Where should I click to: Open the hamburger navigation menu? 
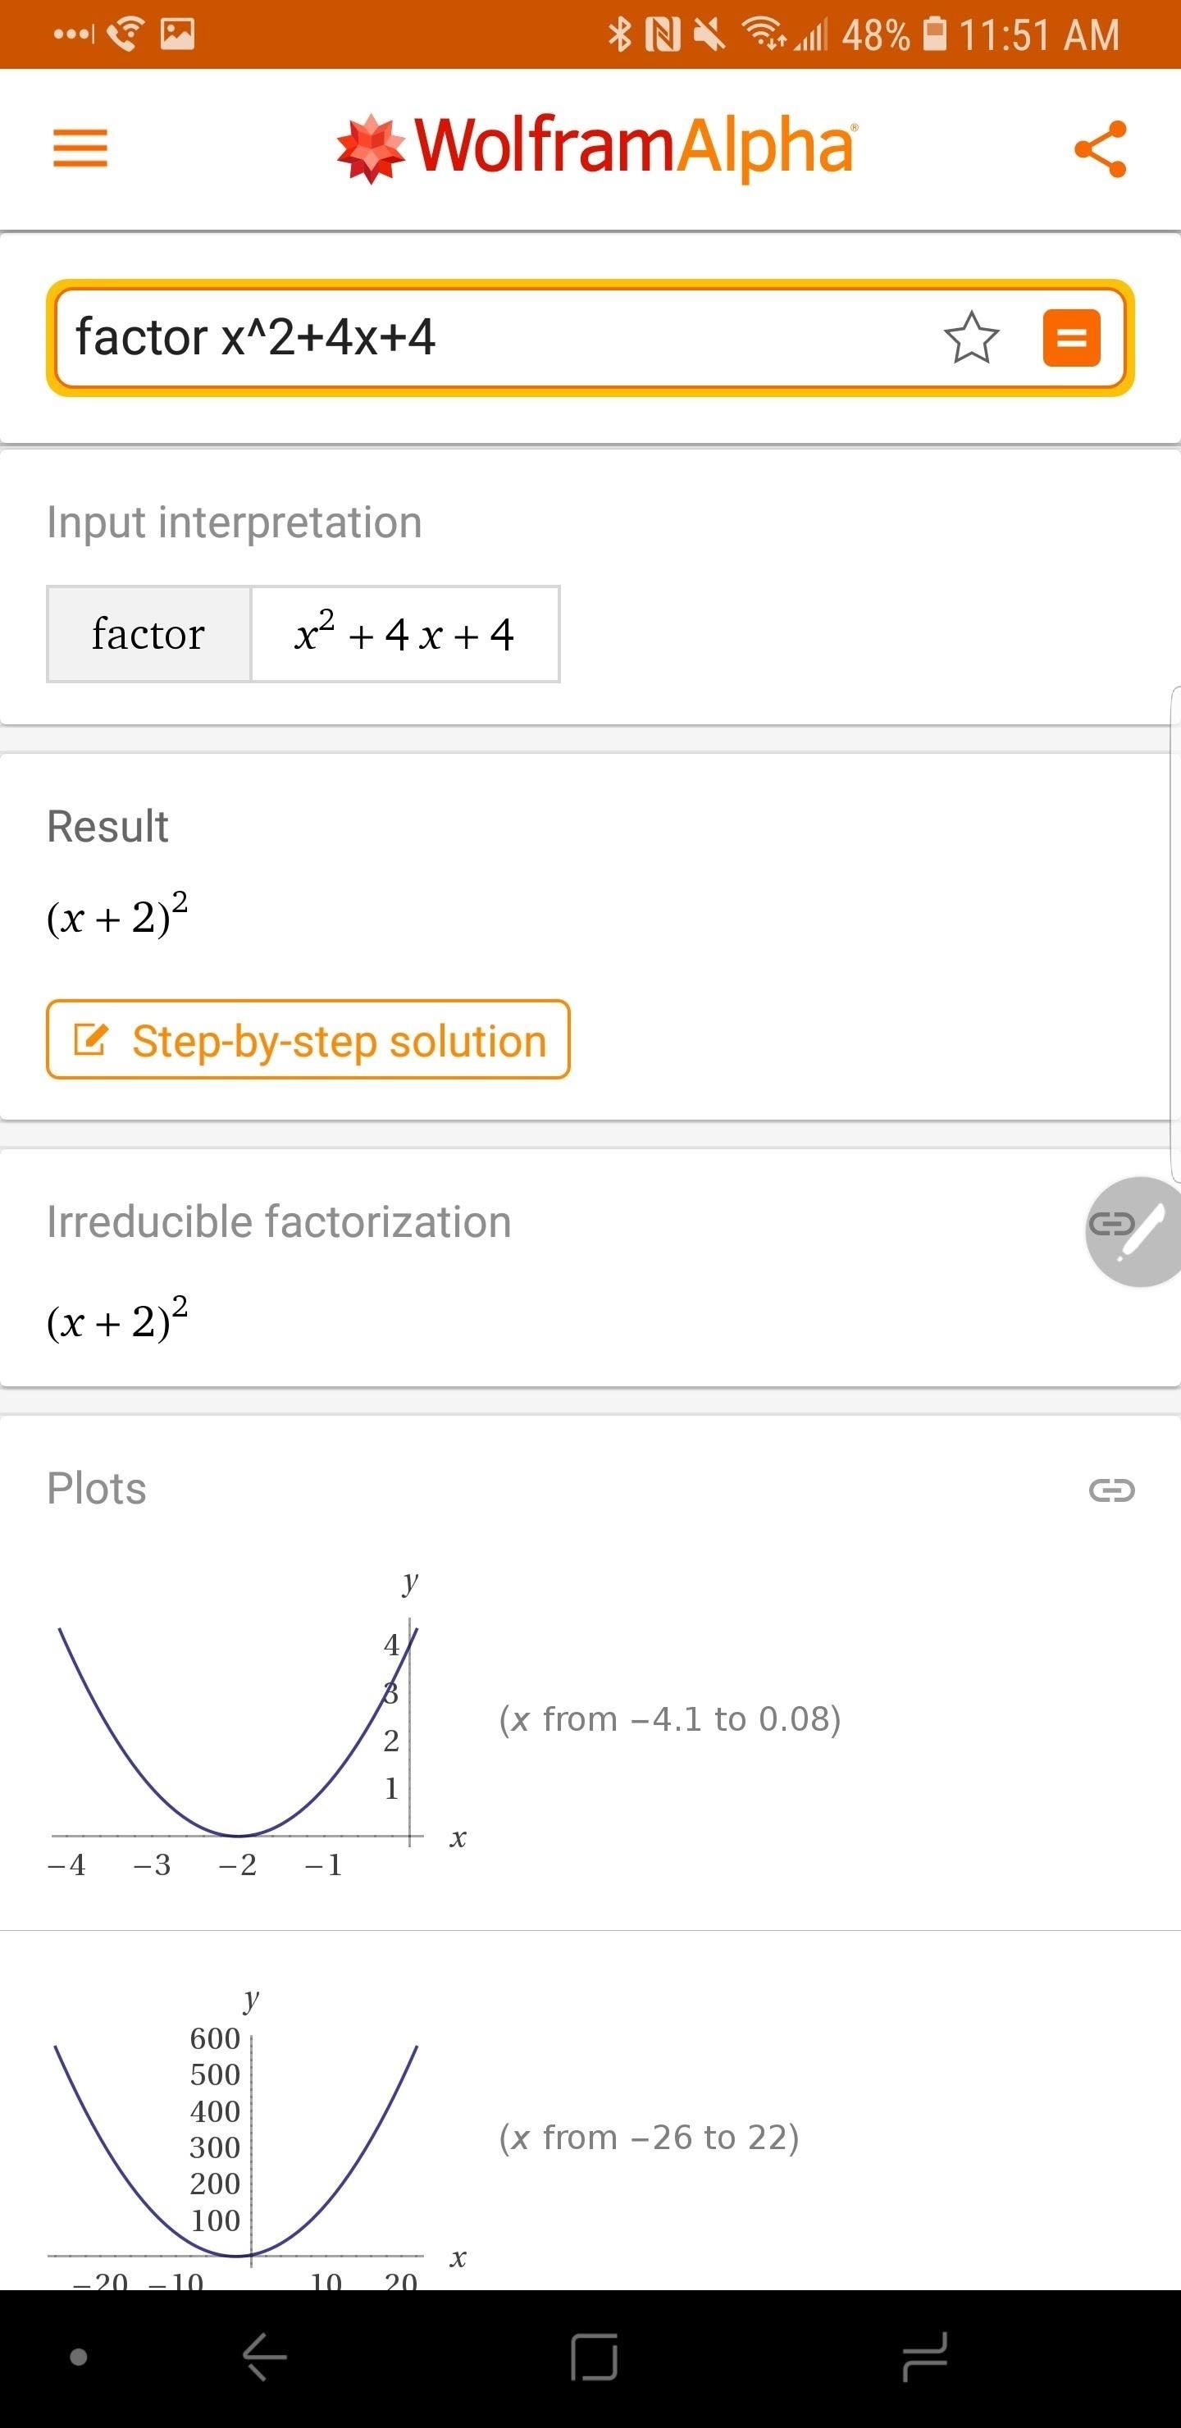[80, 149]
